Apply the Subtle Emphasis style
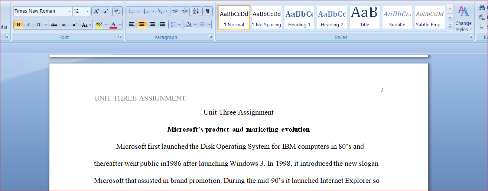Image resolution: width=488 pixels, height=191 pixels. coord(430,17)
